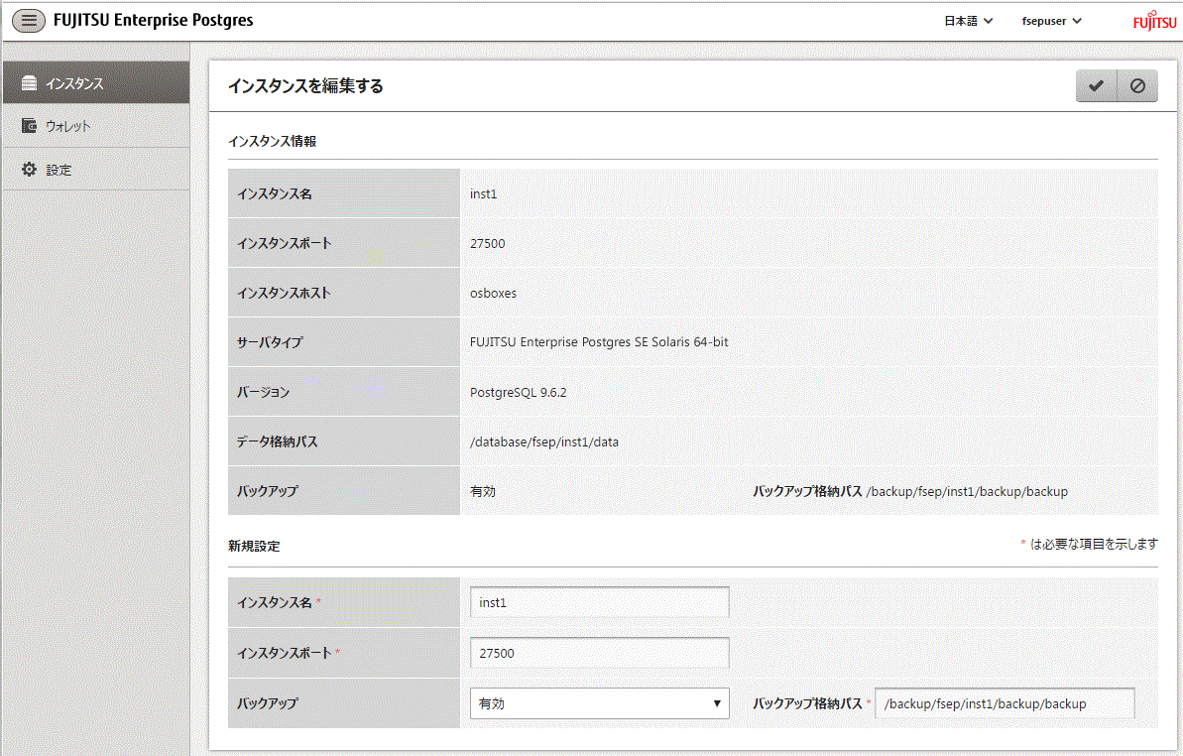Click the バージョン row label

pyautogui.click(x=264, y=392)
